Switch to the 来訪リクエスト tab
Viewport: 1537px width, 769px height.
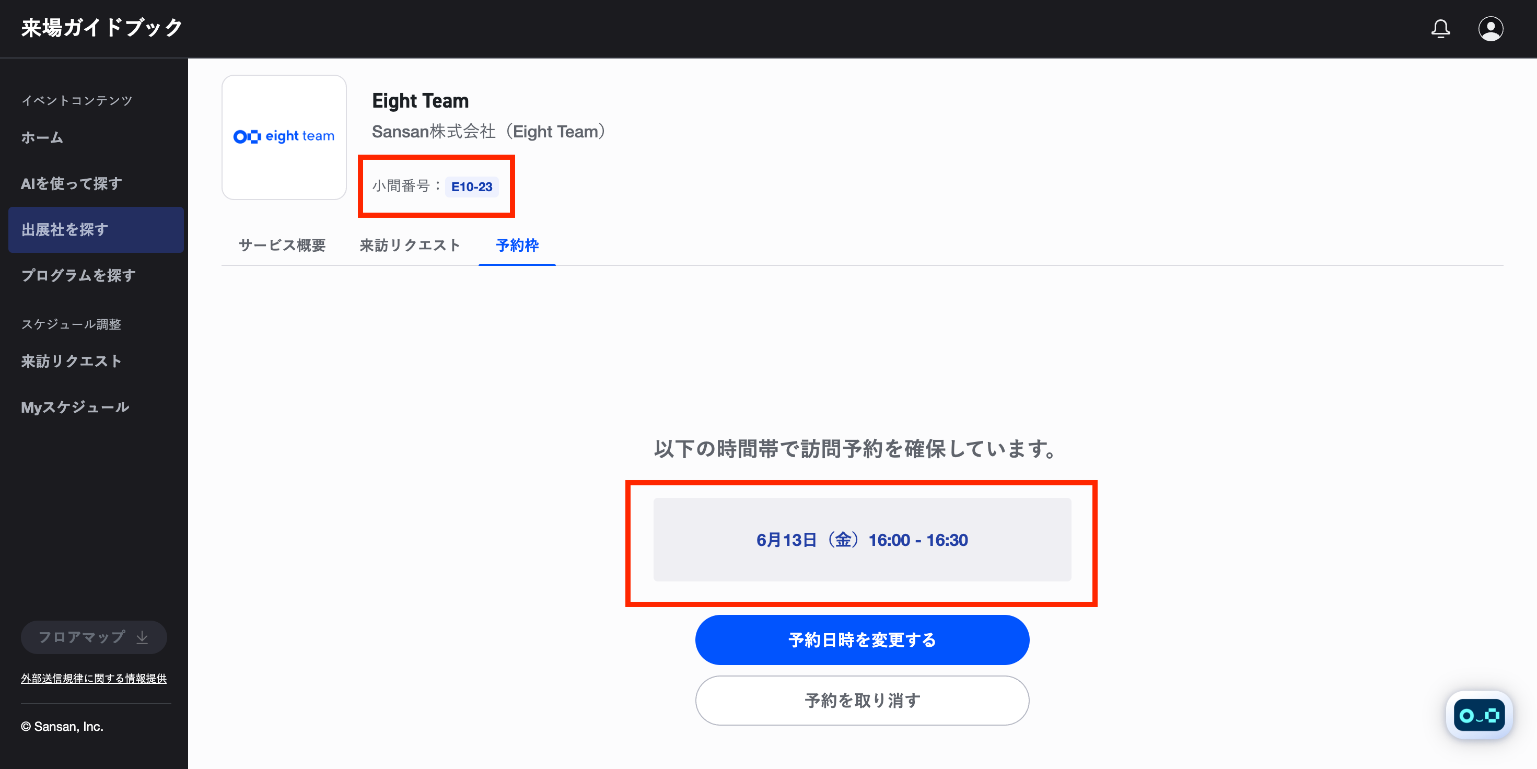410,245
